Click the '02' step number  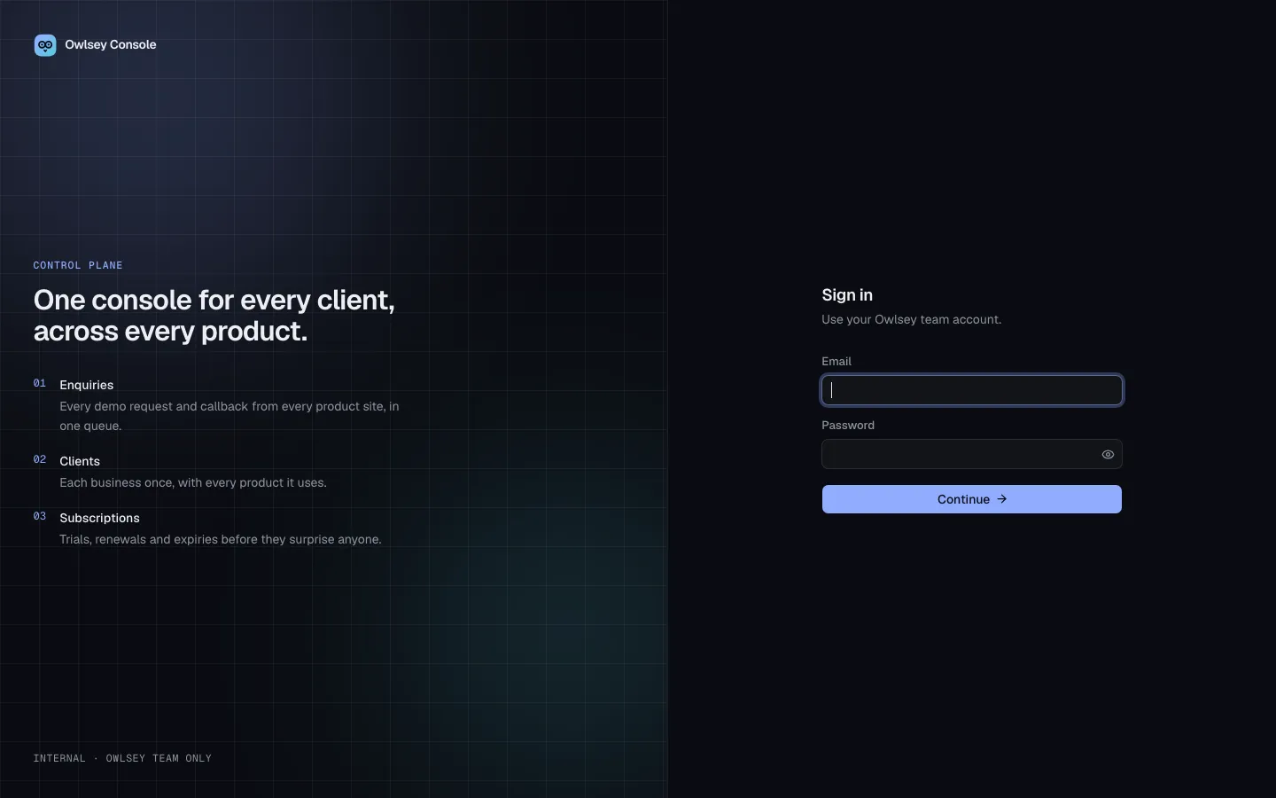[x=40, y=459]
